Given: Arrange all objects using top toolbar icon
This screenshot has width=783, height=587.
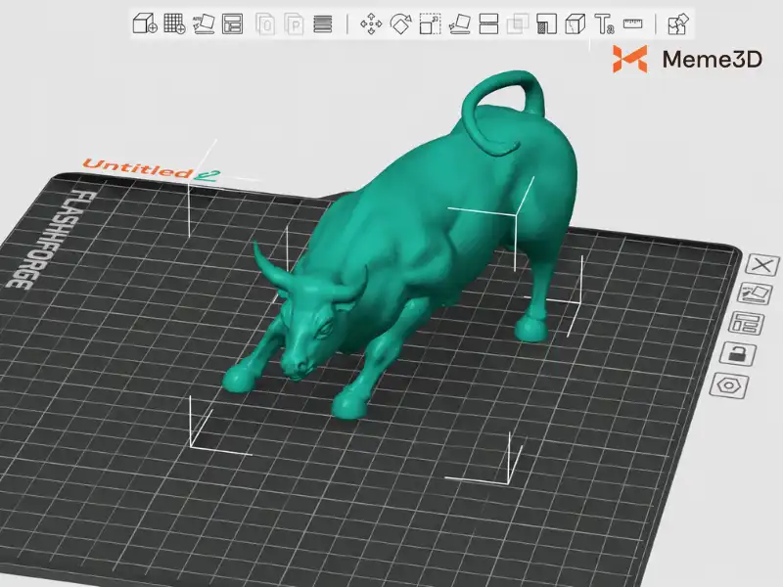Looking at the screenshot, I should (233, 23).
